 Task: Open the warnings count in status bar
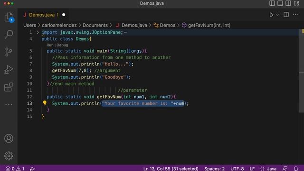[x=20, y=169]
